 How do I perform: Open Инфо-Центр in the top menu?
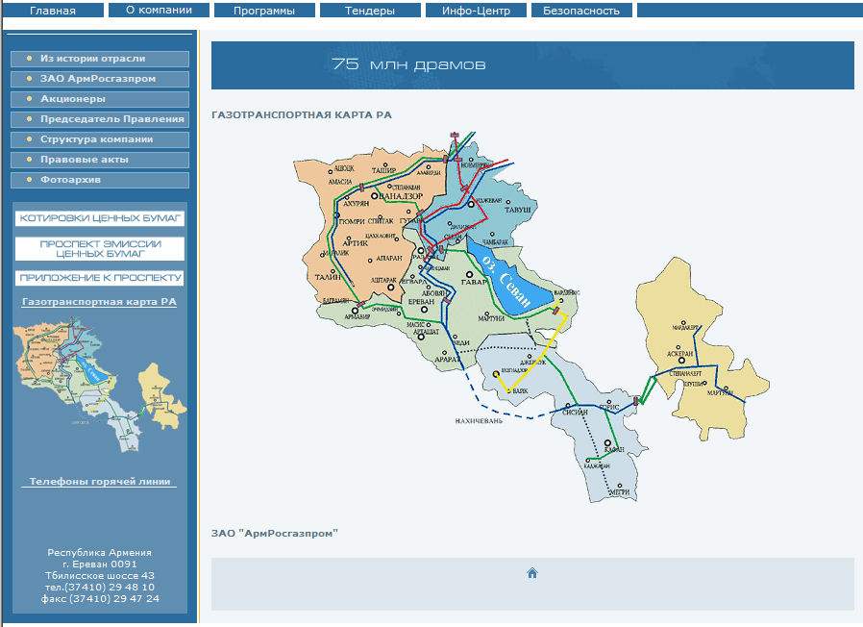[x=476, y=11]
